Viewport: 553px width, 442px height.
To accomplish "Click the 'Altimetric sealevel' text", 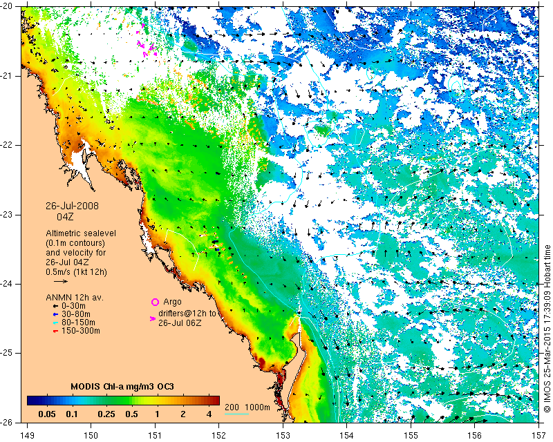I will [x=81, y=233].
